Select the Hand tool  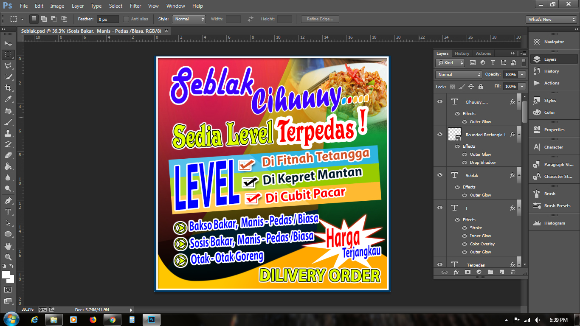[8, 244]
